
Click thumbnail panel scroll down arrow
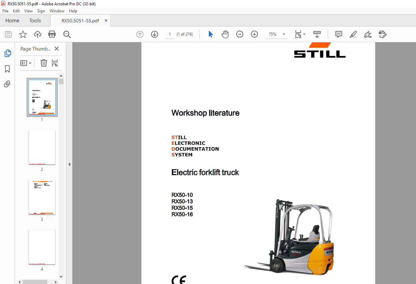click(61, 276)
